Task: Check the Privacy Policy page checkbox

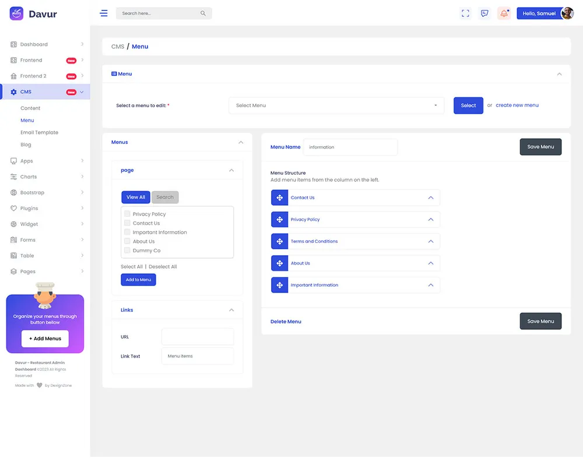Action: point(127,214)
